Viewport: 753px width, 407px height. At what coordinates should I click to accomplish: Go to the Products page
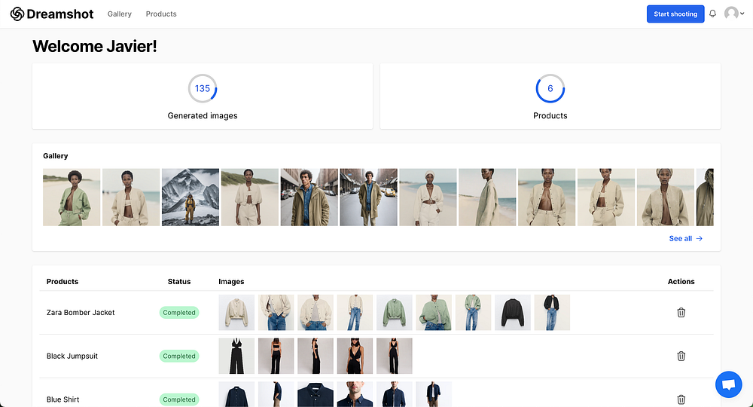pyautogui.click(x=161, y=14)
